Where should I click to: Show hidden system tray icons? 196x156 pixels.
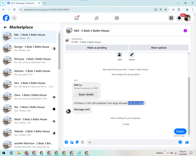(x=168, y=153)
